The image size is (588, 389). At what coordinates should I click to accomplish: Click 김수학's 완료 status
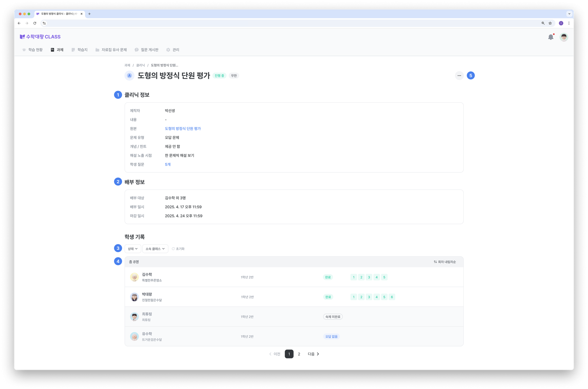point(328,277)
